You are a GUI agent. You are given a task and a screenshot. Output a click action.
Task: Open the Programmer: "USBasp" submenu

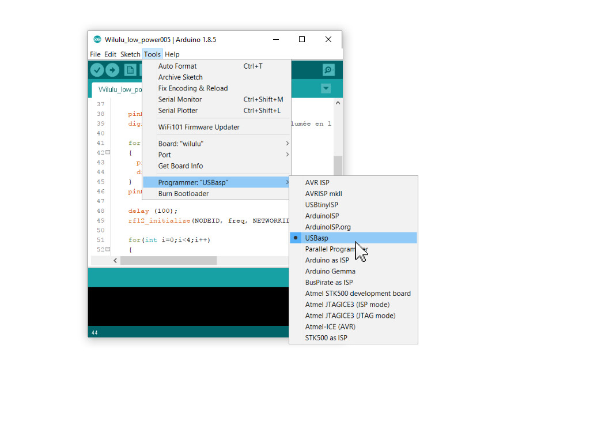217,182
